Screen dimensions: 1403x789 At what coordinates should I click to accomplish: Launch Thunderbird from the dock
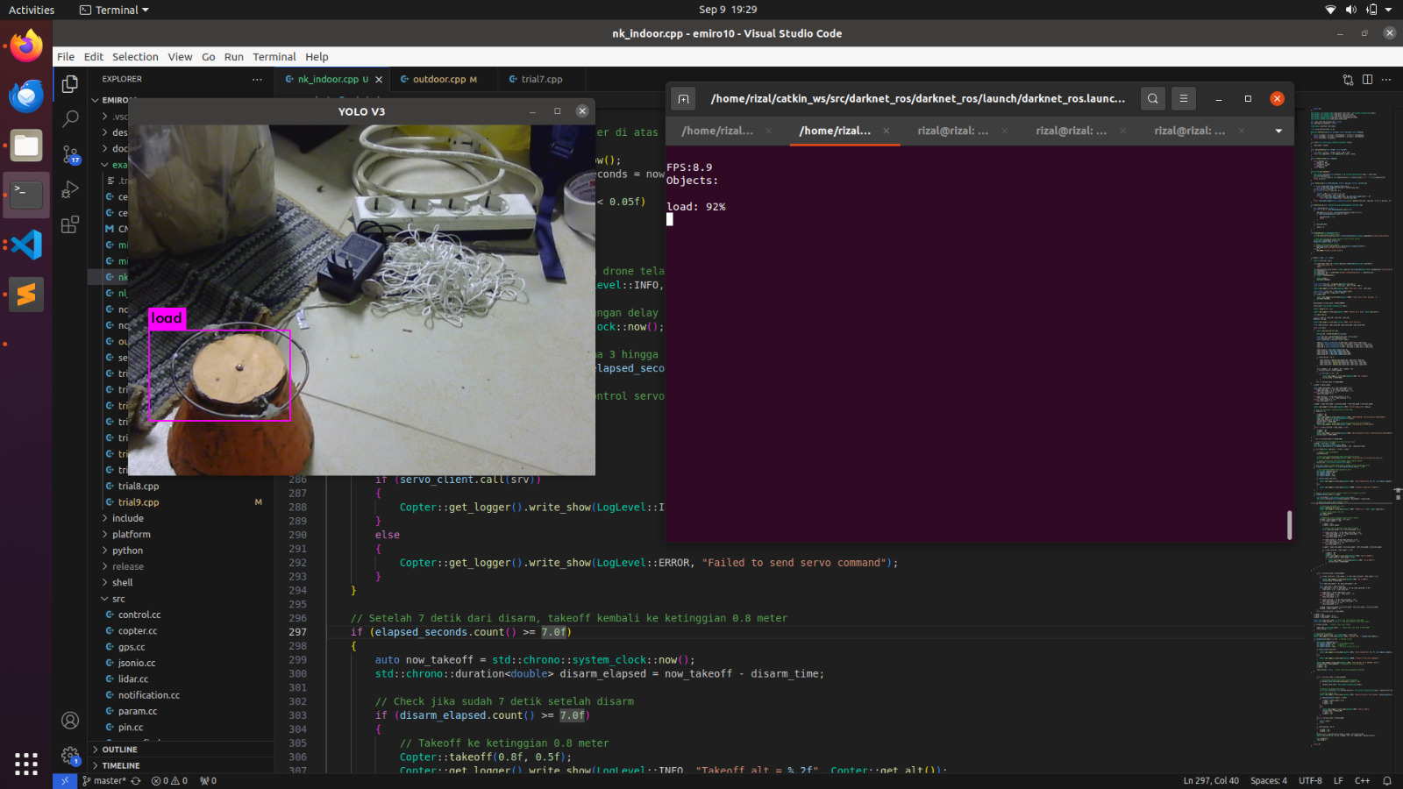pyautogui.click(x=26, y=96)
